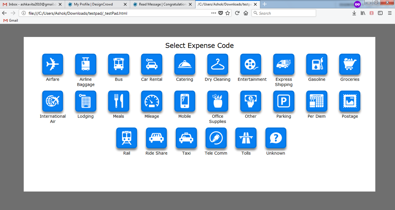Viewport: 395px width, 210px height.
Task: Choose the Gasoline pump icon
Action: coord(317,64)
